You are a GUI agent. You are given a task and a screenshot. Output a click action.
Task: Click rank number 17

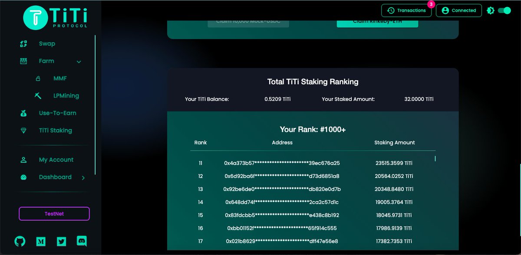201,241
